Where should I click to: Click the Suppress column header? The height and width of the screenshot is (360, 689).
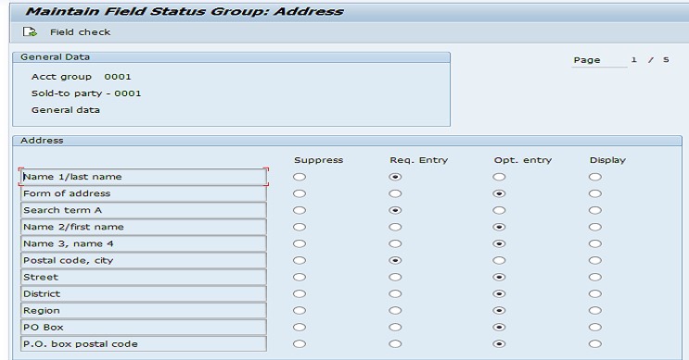pyautogui.click(x=319, y=160)
